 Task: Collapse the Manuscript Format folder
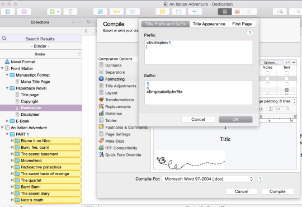[x=7, y=75]
